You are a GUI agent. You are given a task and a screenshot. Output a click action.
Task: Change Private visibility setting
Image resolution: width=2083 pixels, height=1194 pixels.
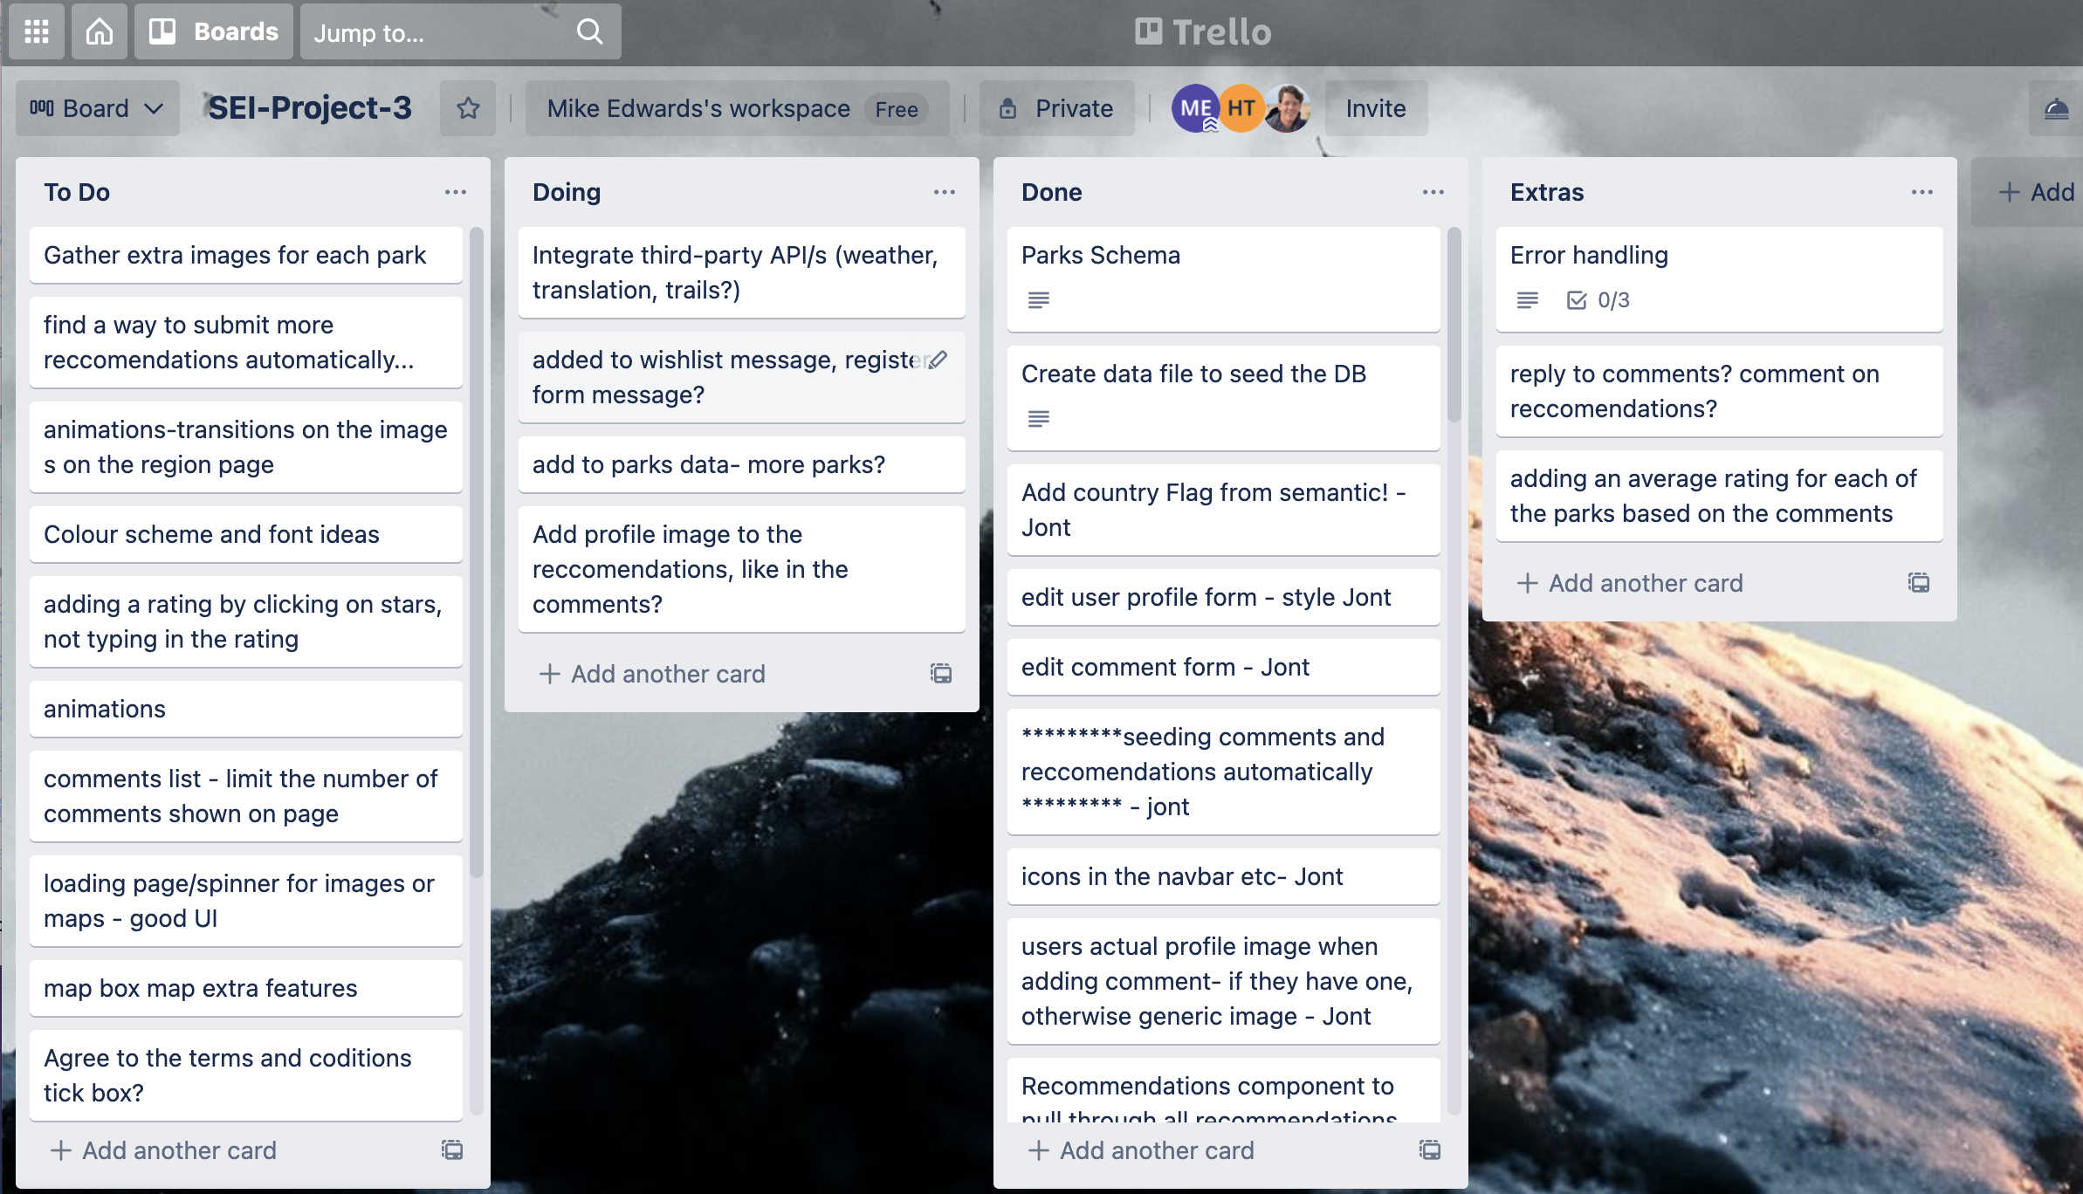(x=1056, y=108)
